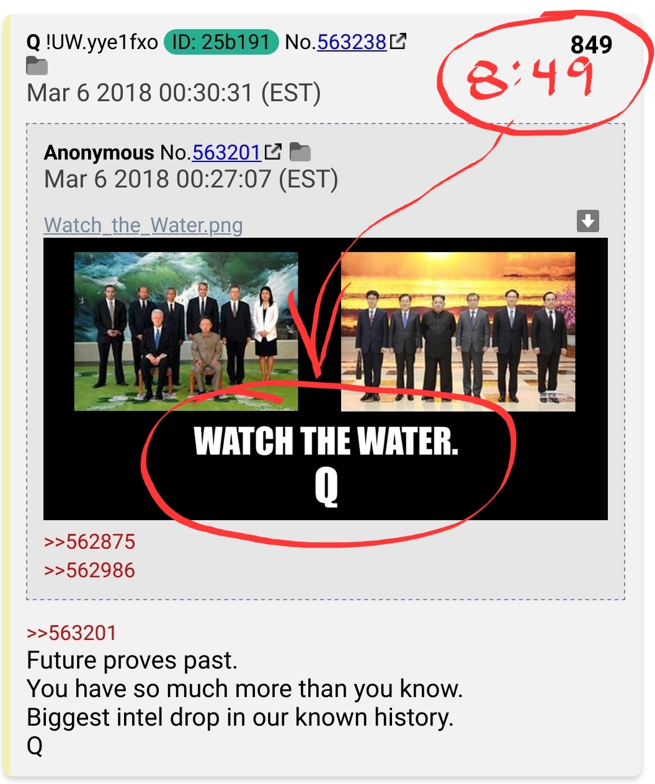This screenshot has width=655, height=784.
Task: Open external link icon beside No.563201
Action: point(273,151)
